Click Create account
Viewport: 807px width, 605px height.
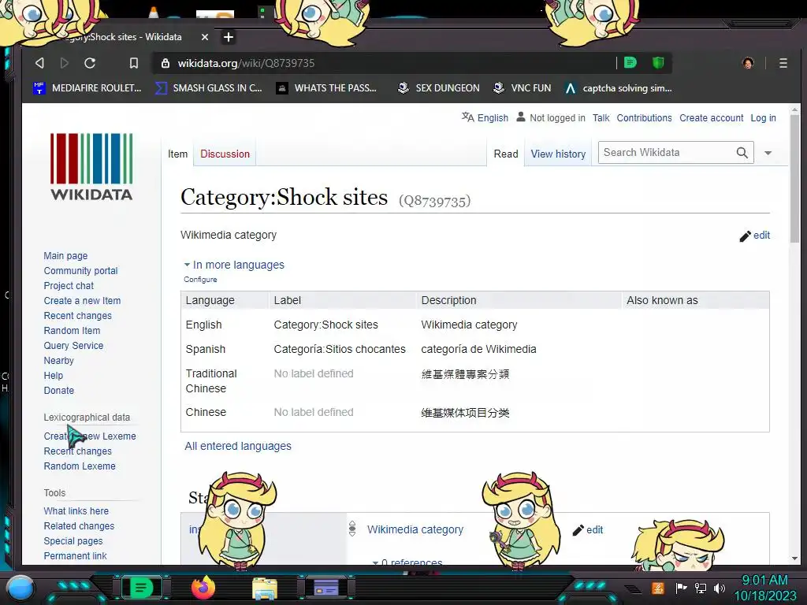point(712,118)
